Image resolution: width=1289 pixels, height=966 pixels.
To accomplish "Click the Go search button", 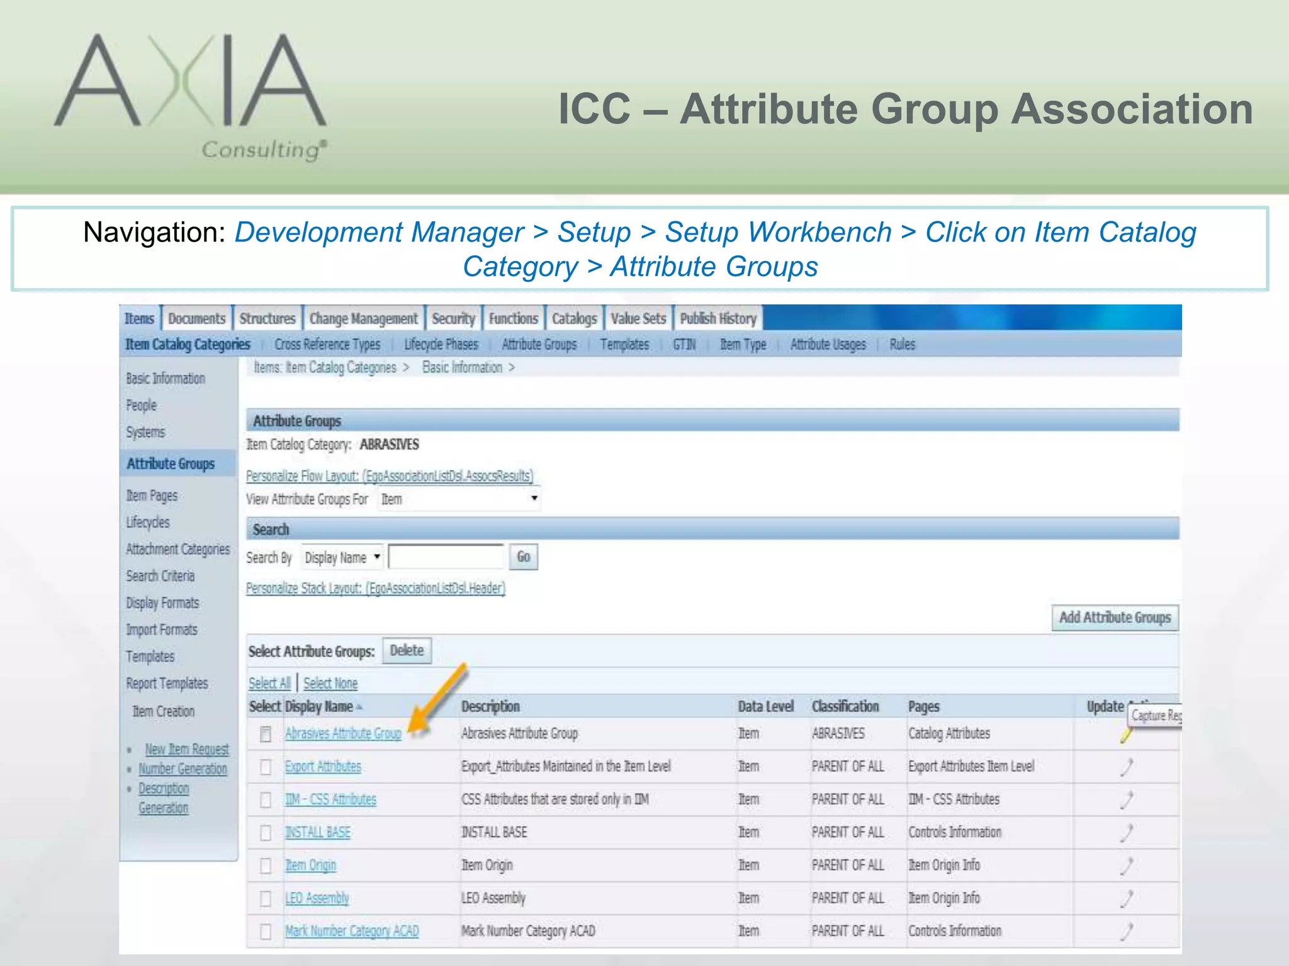I will click(x=524, y=557).
